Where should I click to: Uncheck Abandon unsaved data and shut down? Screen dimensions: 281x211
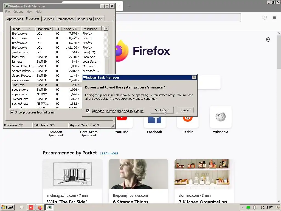pos(88,111)
